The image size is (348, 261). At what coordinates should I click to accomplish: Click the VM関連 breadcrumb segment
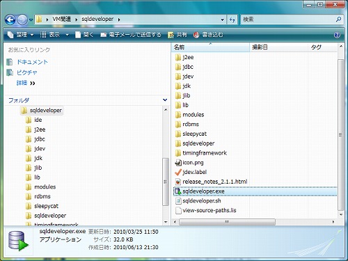pos(61,19)
